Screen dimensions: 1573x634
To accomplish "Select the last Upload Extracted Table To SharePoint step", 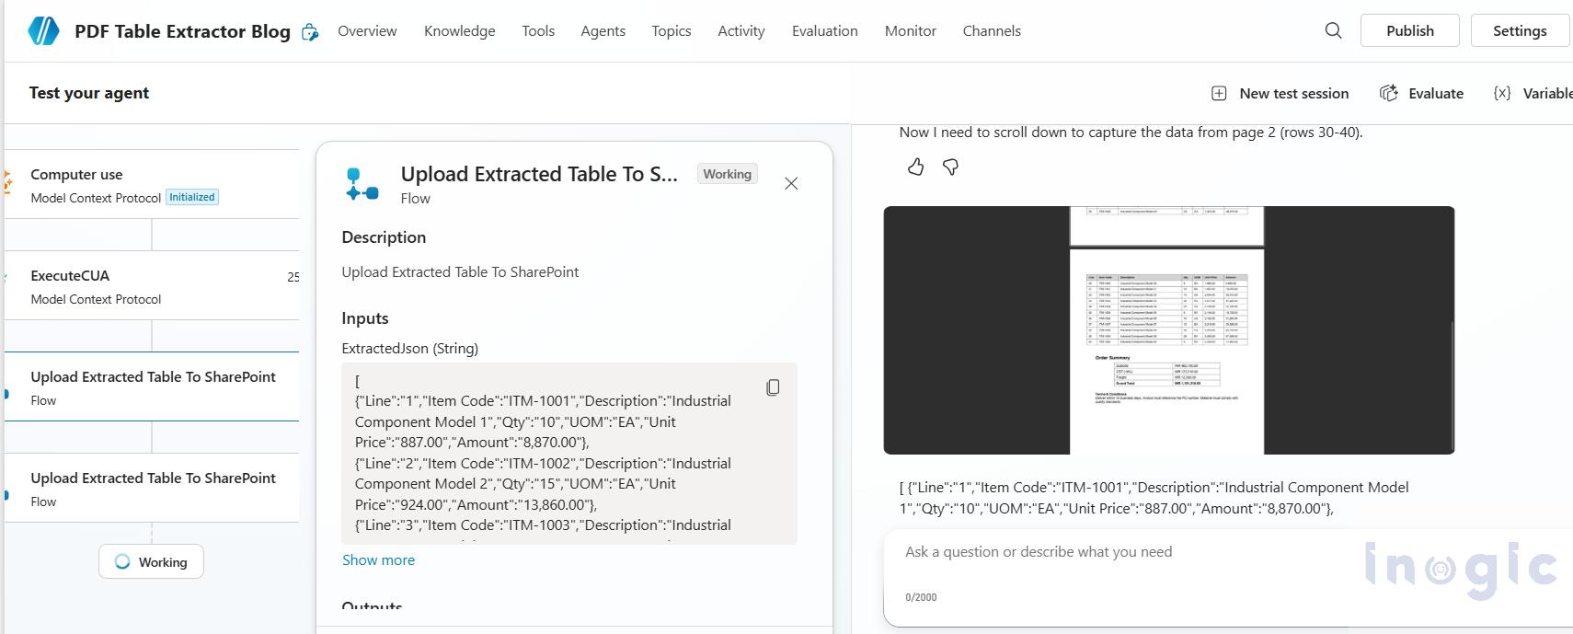I will [x=152, y=488].
